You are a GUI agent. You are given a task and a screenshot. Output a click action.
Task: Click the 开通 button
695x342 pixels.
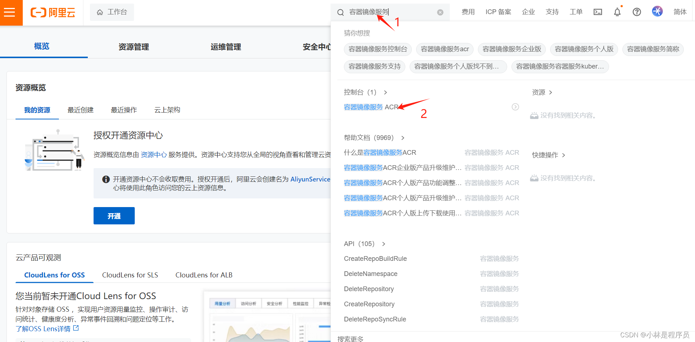pyautogui.click(x=114, y=216)
